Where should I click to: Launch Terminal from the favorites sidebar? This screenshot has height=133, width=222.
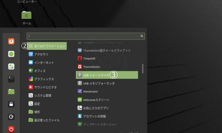[x=11, y=79]
